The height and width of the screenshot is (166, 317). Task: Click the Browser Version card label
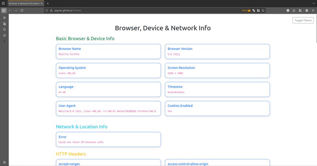(180, 49)
